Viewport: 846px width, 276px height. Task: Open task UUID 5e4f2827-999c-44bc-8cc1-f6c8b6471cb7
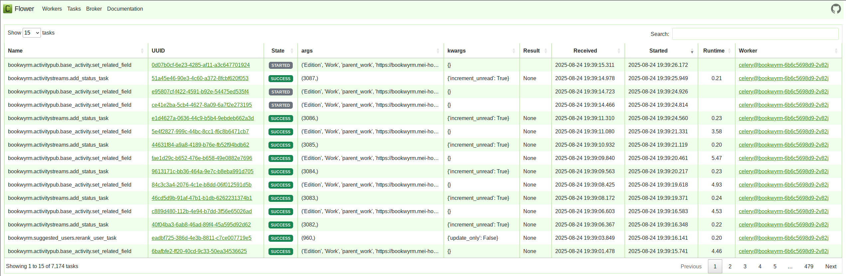[200, 131]
